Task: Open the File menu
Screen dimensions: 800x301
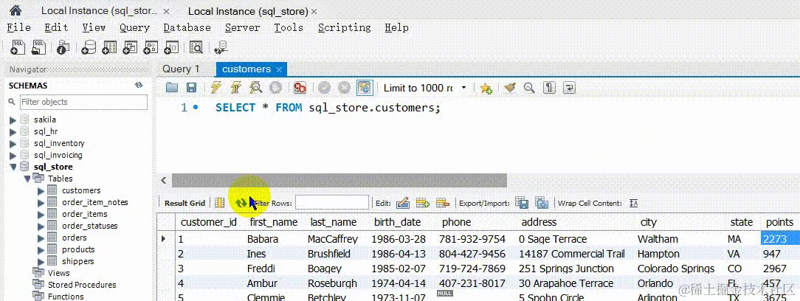Action: 19,27
